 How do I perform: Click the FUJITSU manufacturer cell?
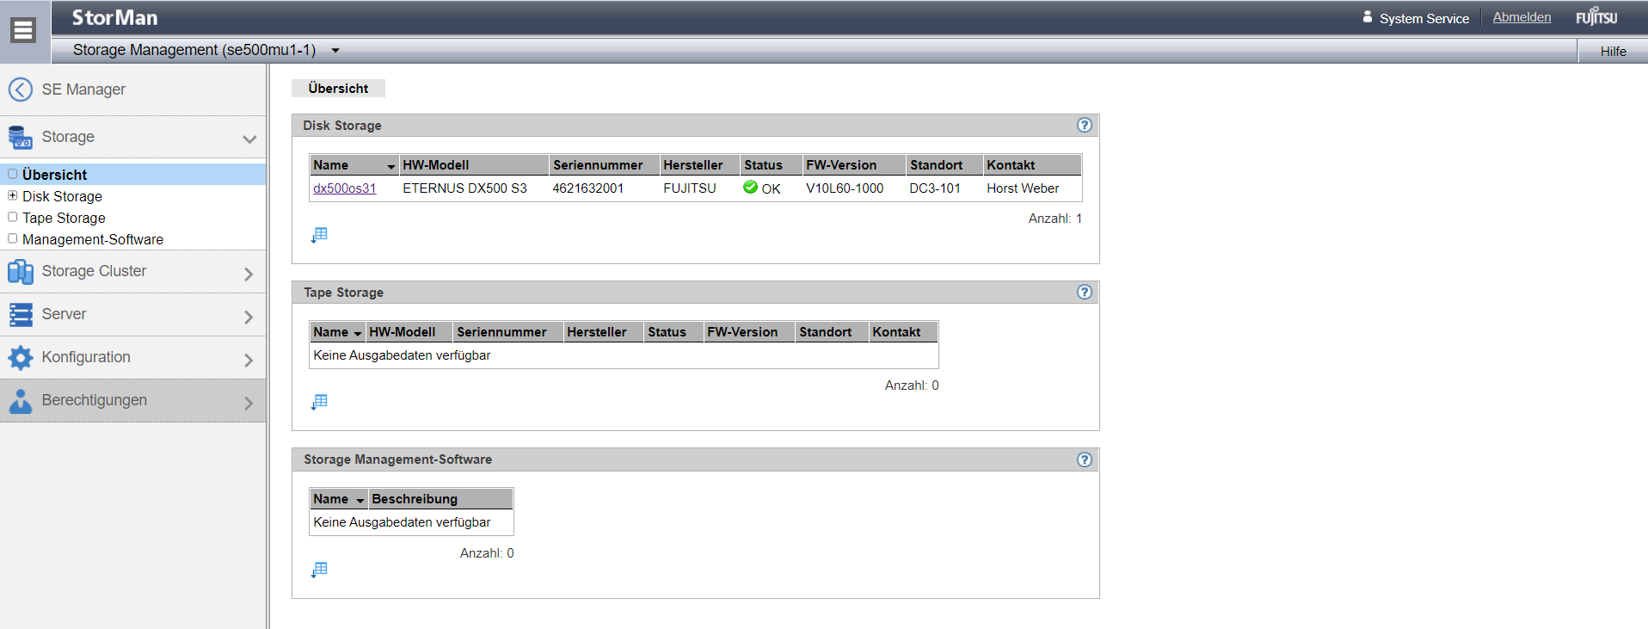689,188
